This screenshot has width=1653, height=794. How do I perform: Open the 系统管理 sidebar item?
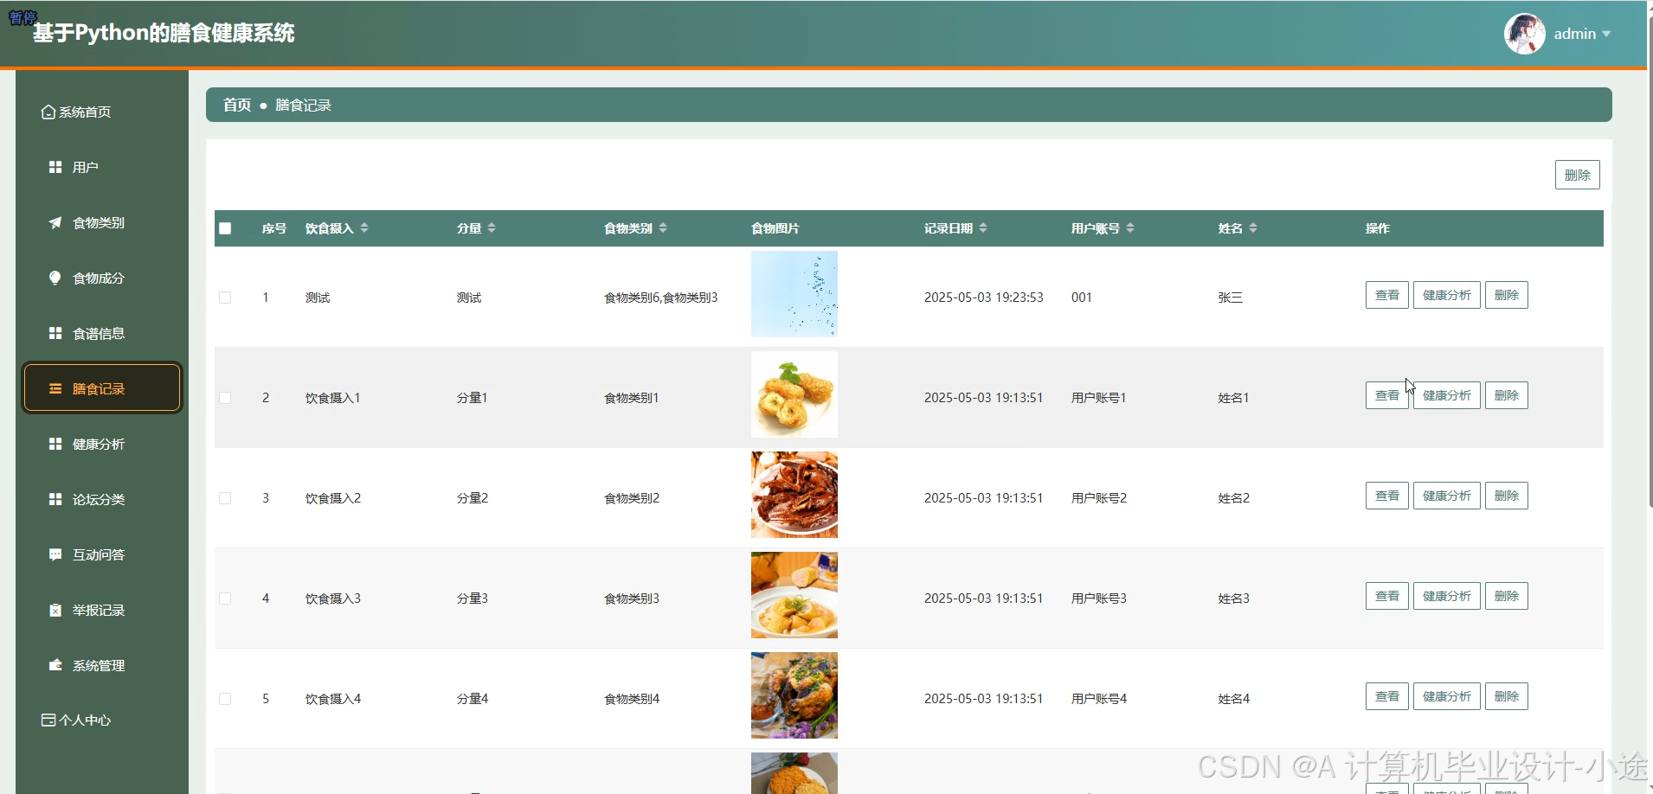pos(102,665)
